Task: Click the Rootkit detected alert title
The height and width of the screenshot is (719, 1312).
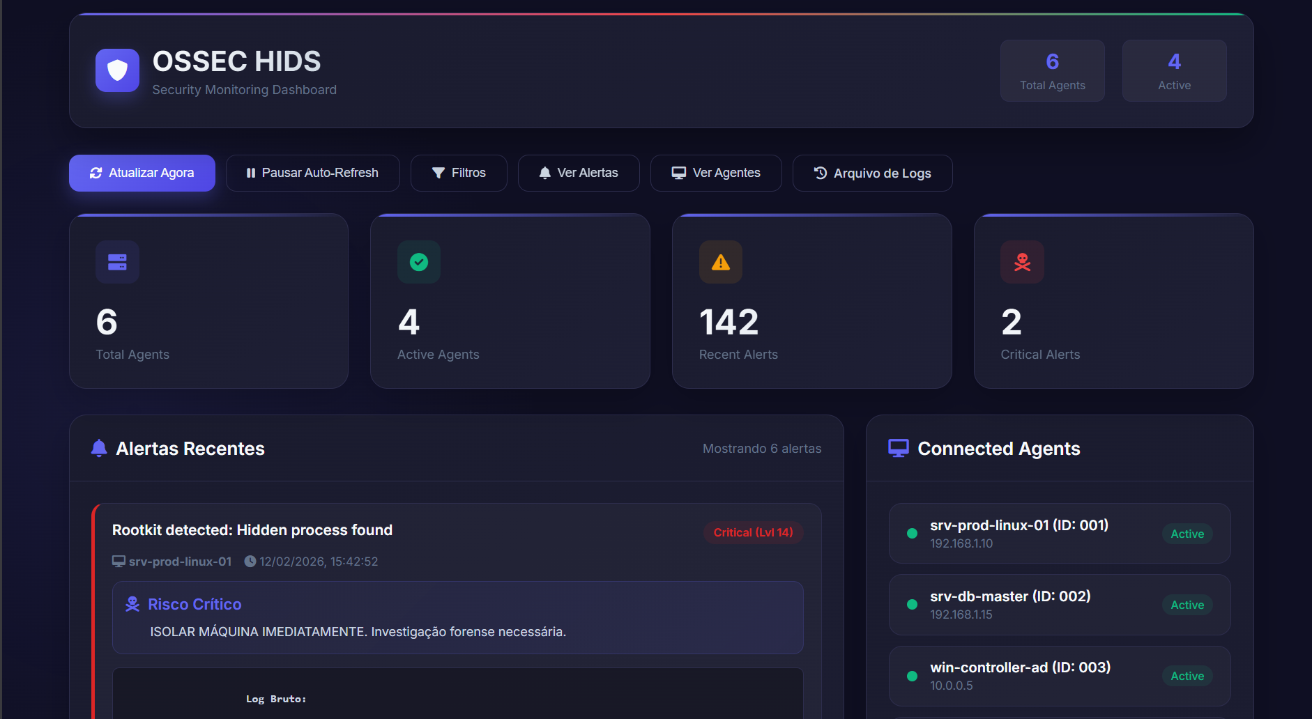Action: point(252,530)
